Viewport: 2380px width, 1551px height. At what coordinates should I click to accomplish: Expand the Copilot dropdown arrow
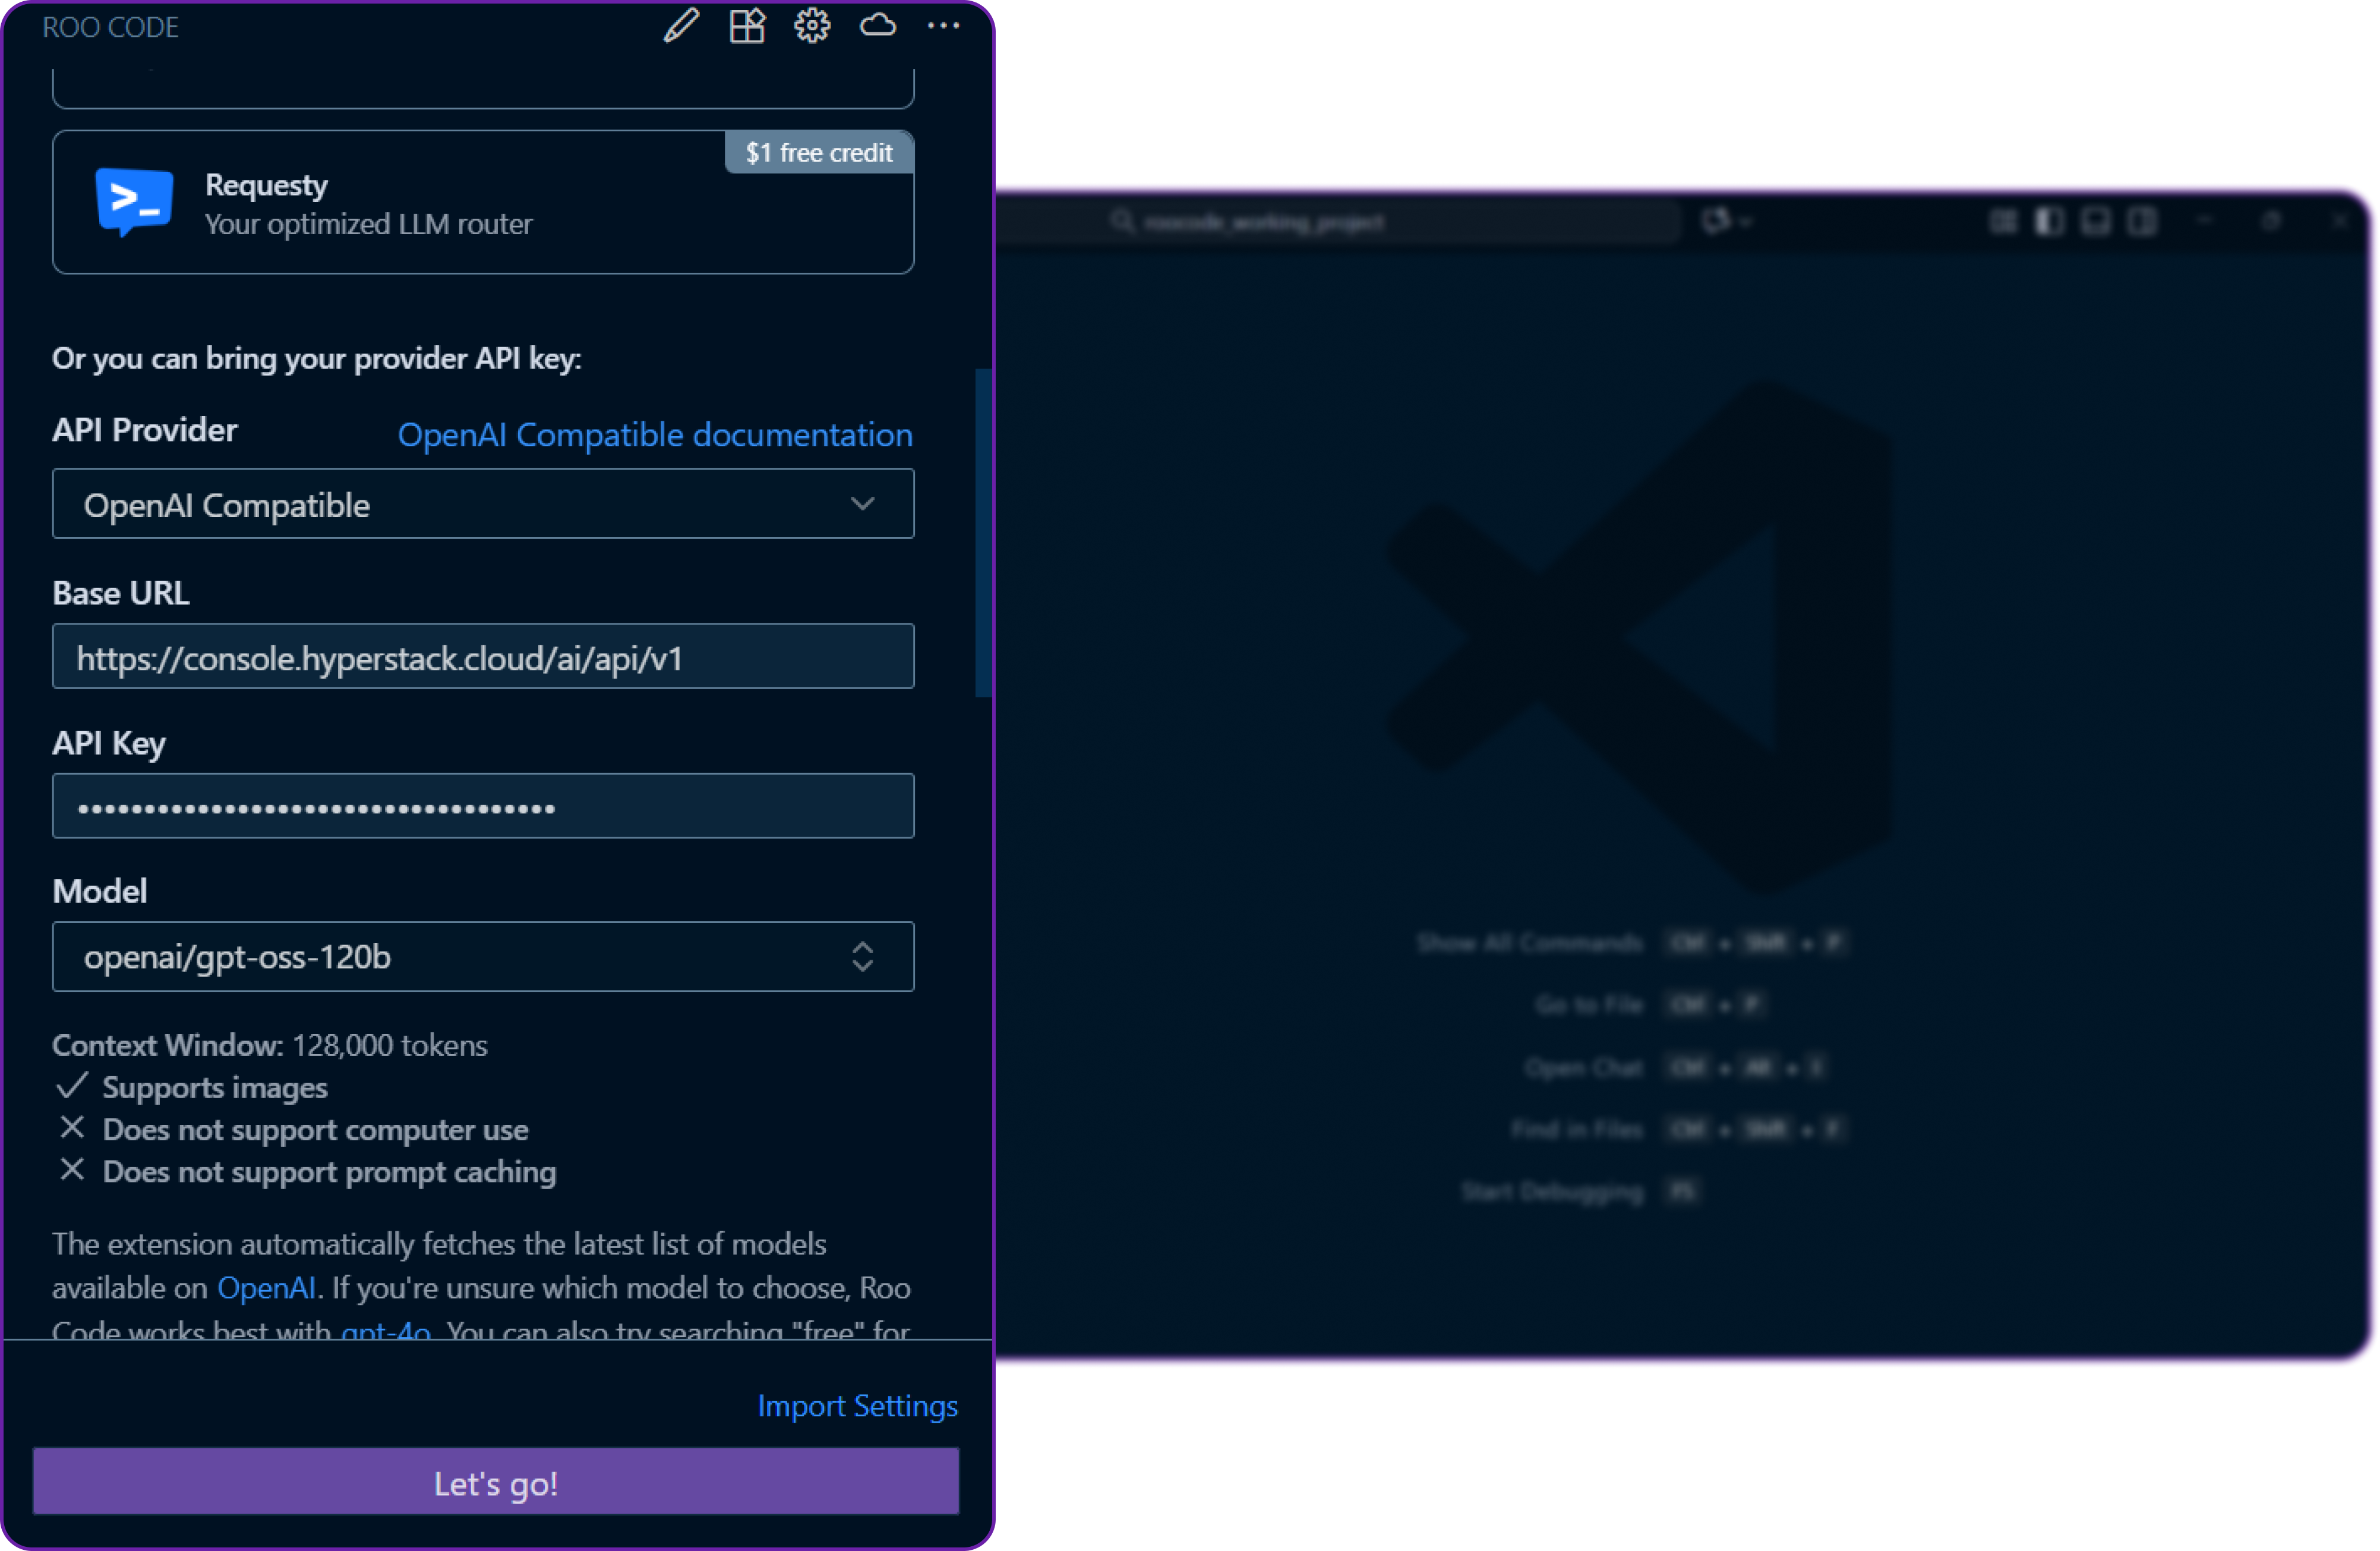coord(1746,222)
